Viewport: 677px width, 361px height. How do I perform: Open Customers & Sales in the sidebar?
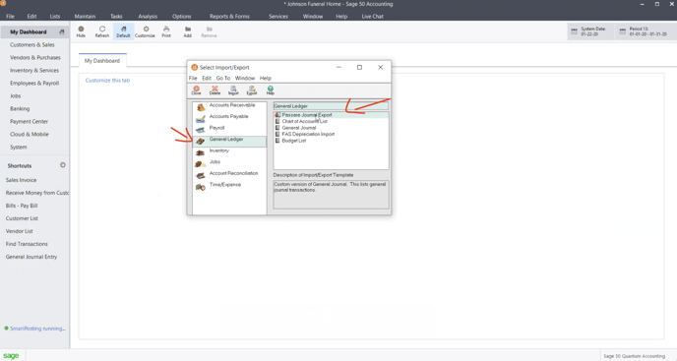tap(32, 45)
